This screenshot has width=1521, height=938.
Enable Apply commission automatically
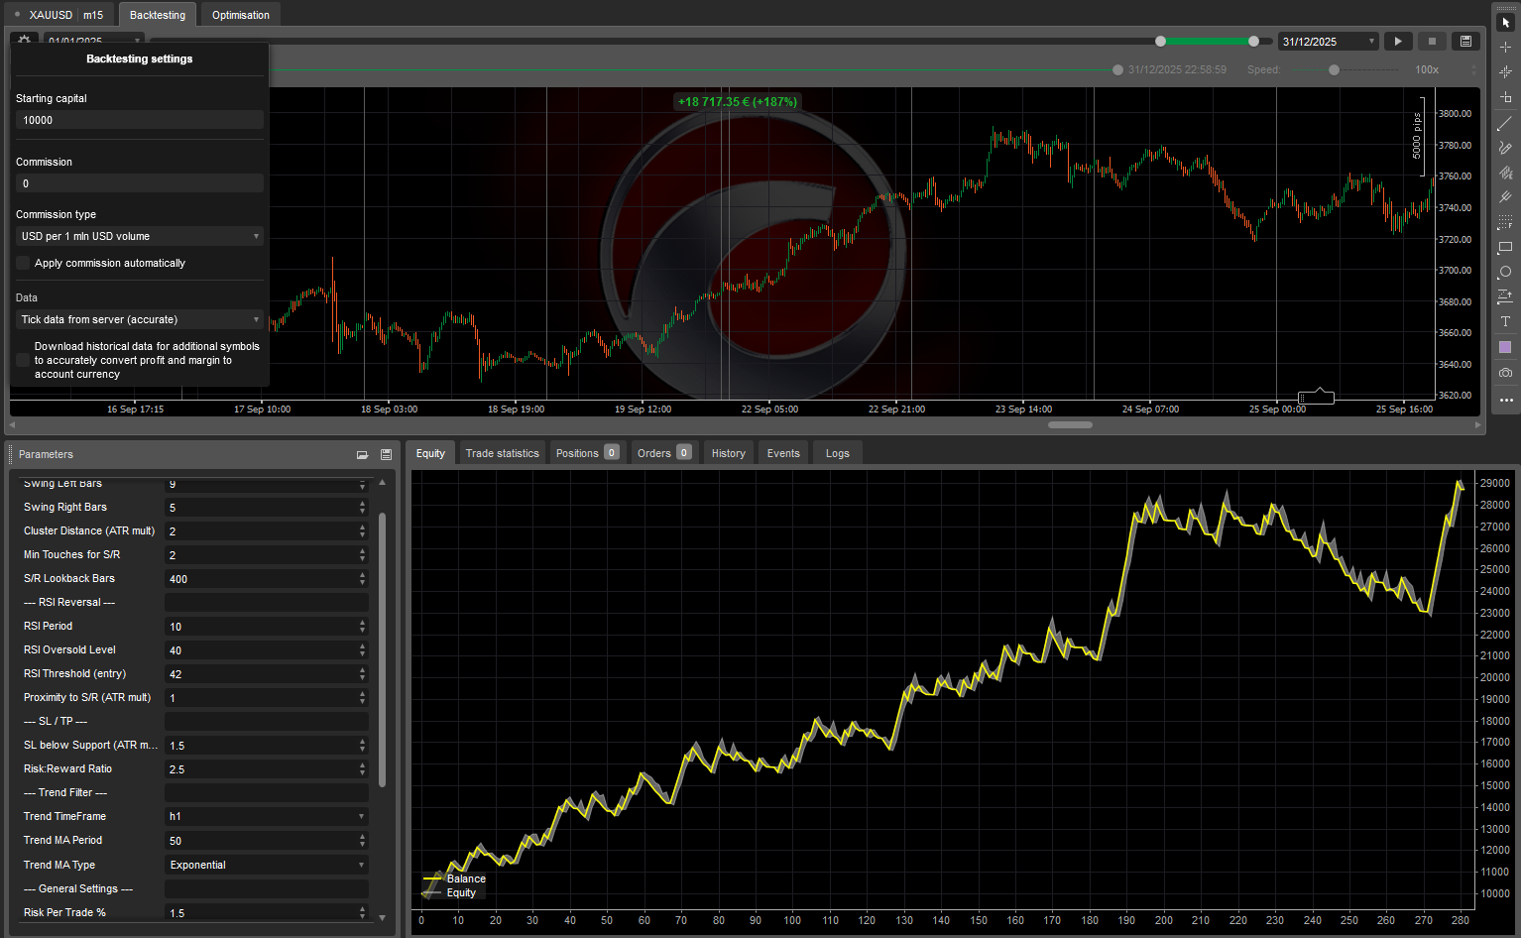(x=22, y=263)
